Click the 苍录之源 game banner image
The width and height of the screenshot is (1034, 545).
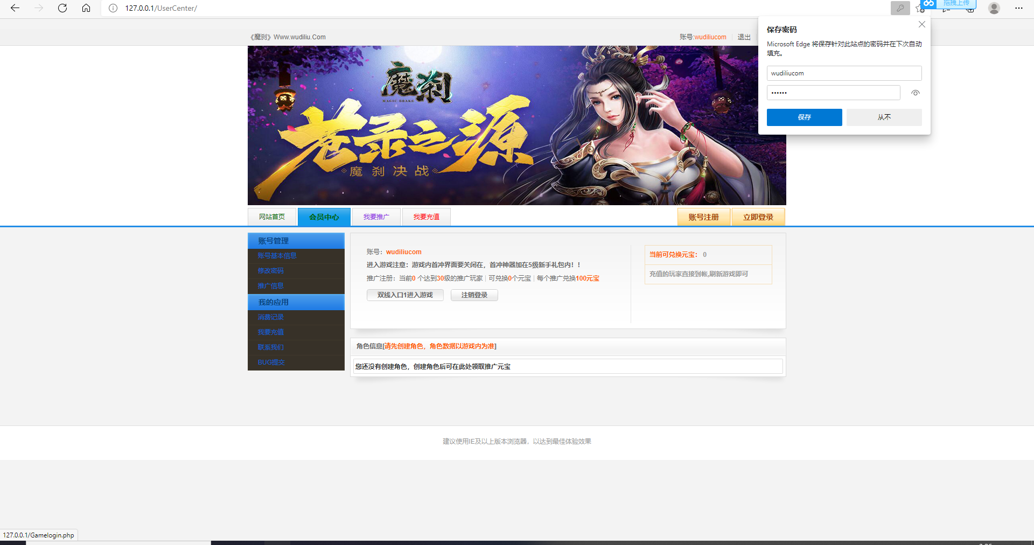tap(516, 125)
